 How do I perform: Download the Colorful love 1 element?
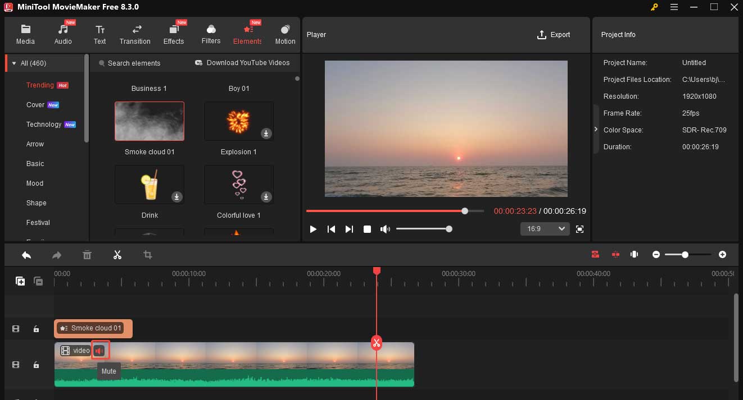[266, 197]
